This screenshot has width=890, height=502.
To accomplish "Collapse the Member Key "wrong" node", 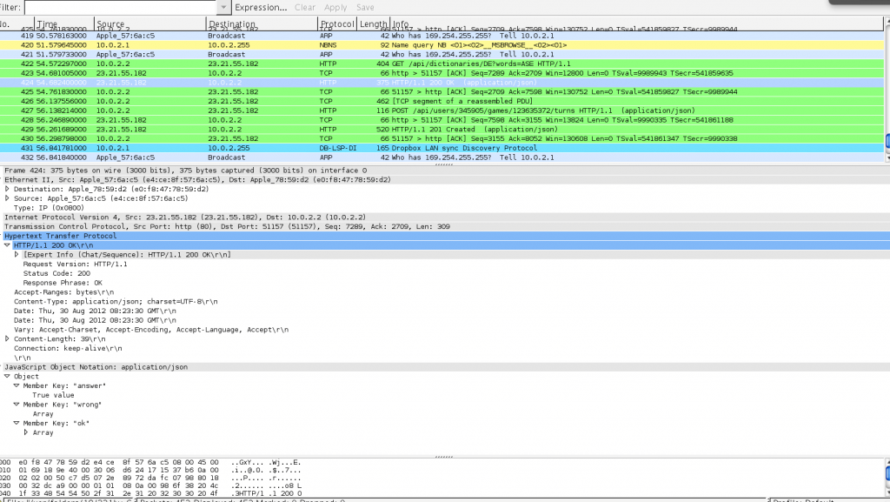I will [17, 405].
